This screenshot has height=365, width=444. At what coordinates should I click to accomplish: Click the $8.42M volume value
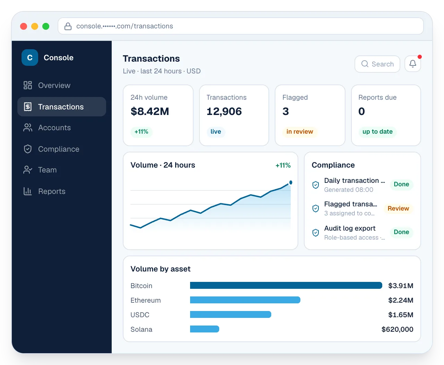150,112
